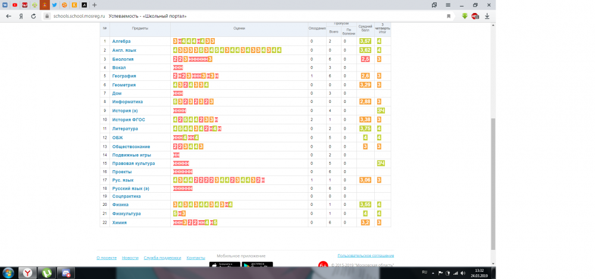This screenshot has height=279, width=595.
Task: Open the browser downloads arrow icon
Action: (x=487, y=16)
